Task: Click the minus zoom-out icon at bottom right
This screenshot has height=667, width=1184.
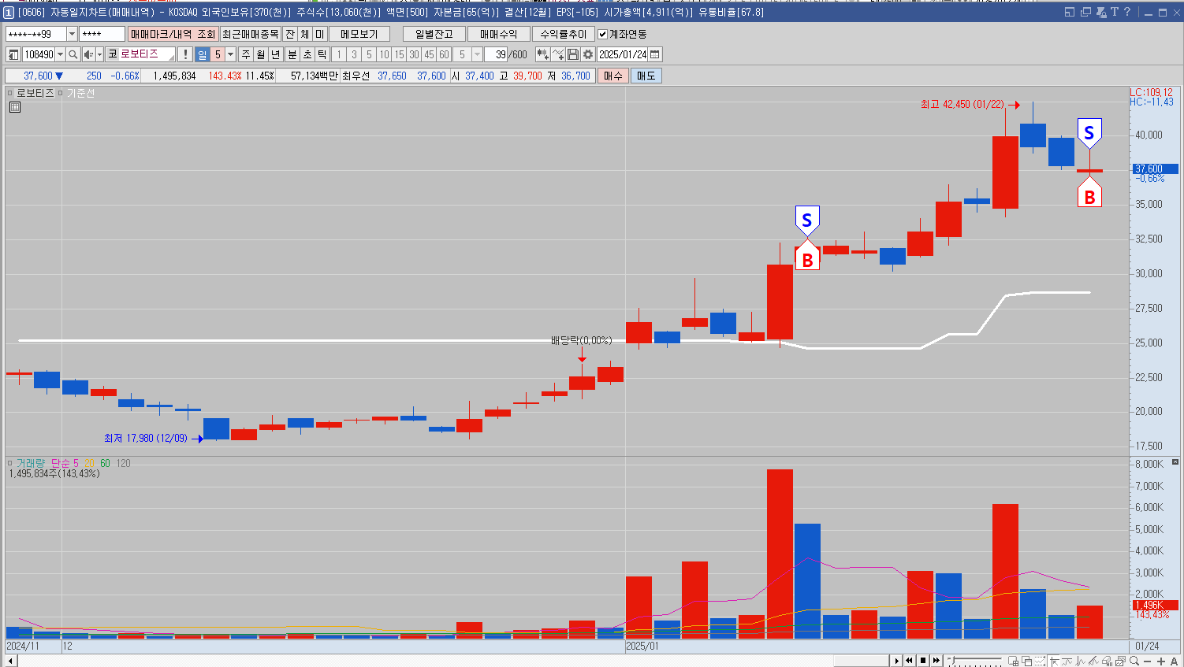Action: [x=1147, y=661]
